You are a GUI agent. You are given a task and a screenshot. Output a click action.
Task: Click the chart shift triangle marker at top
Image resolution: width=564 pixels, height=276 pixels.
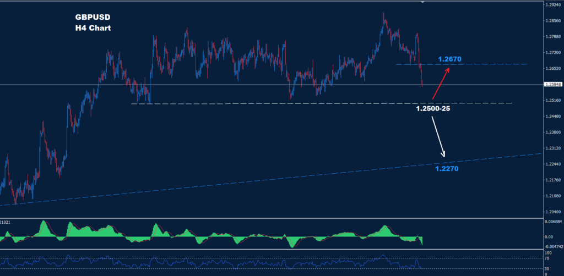click(422, 2)
